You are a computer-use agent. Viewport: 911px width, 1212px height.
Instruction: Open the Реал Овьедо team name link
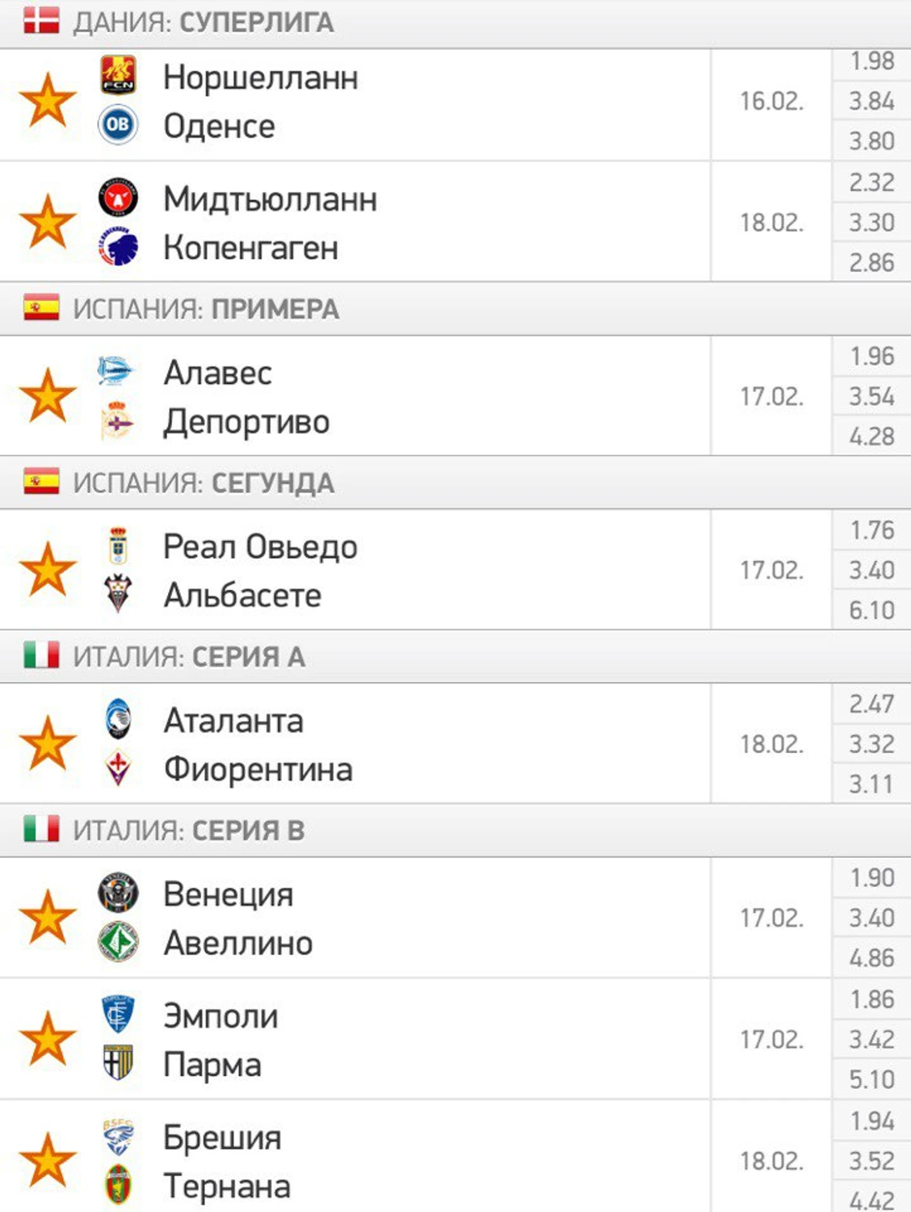point(260,547)
